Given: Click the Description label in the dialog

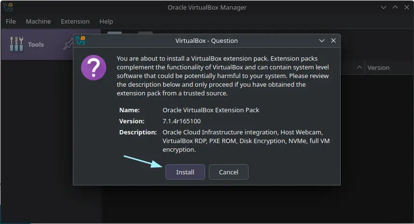Looking at the screenshot, I should 138,132.
